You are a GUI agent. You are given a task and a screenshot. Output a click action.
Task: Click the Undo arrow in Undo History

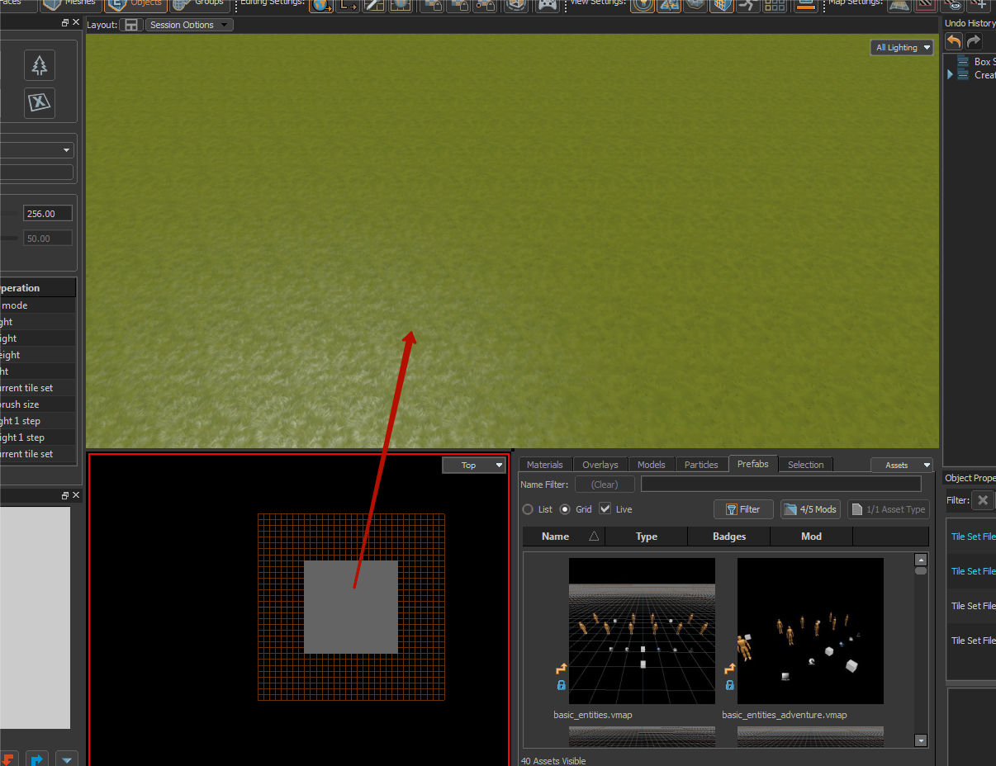tap(954, 41)
